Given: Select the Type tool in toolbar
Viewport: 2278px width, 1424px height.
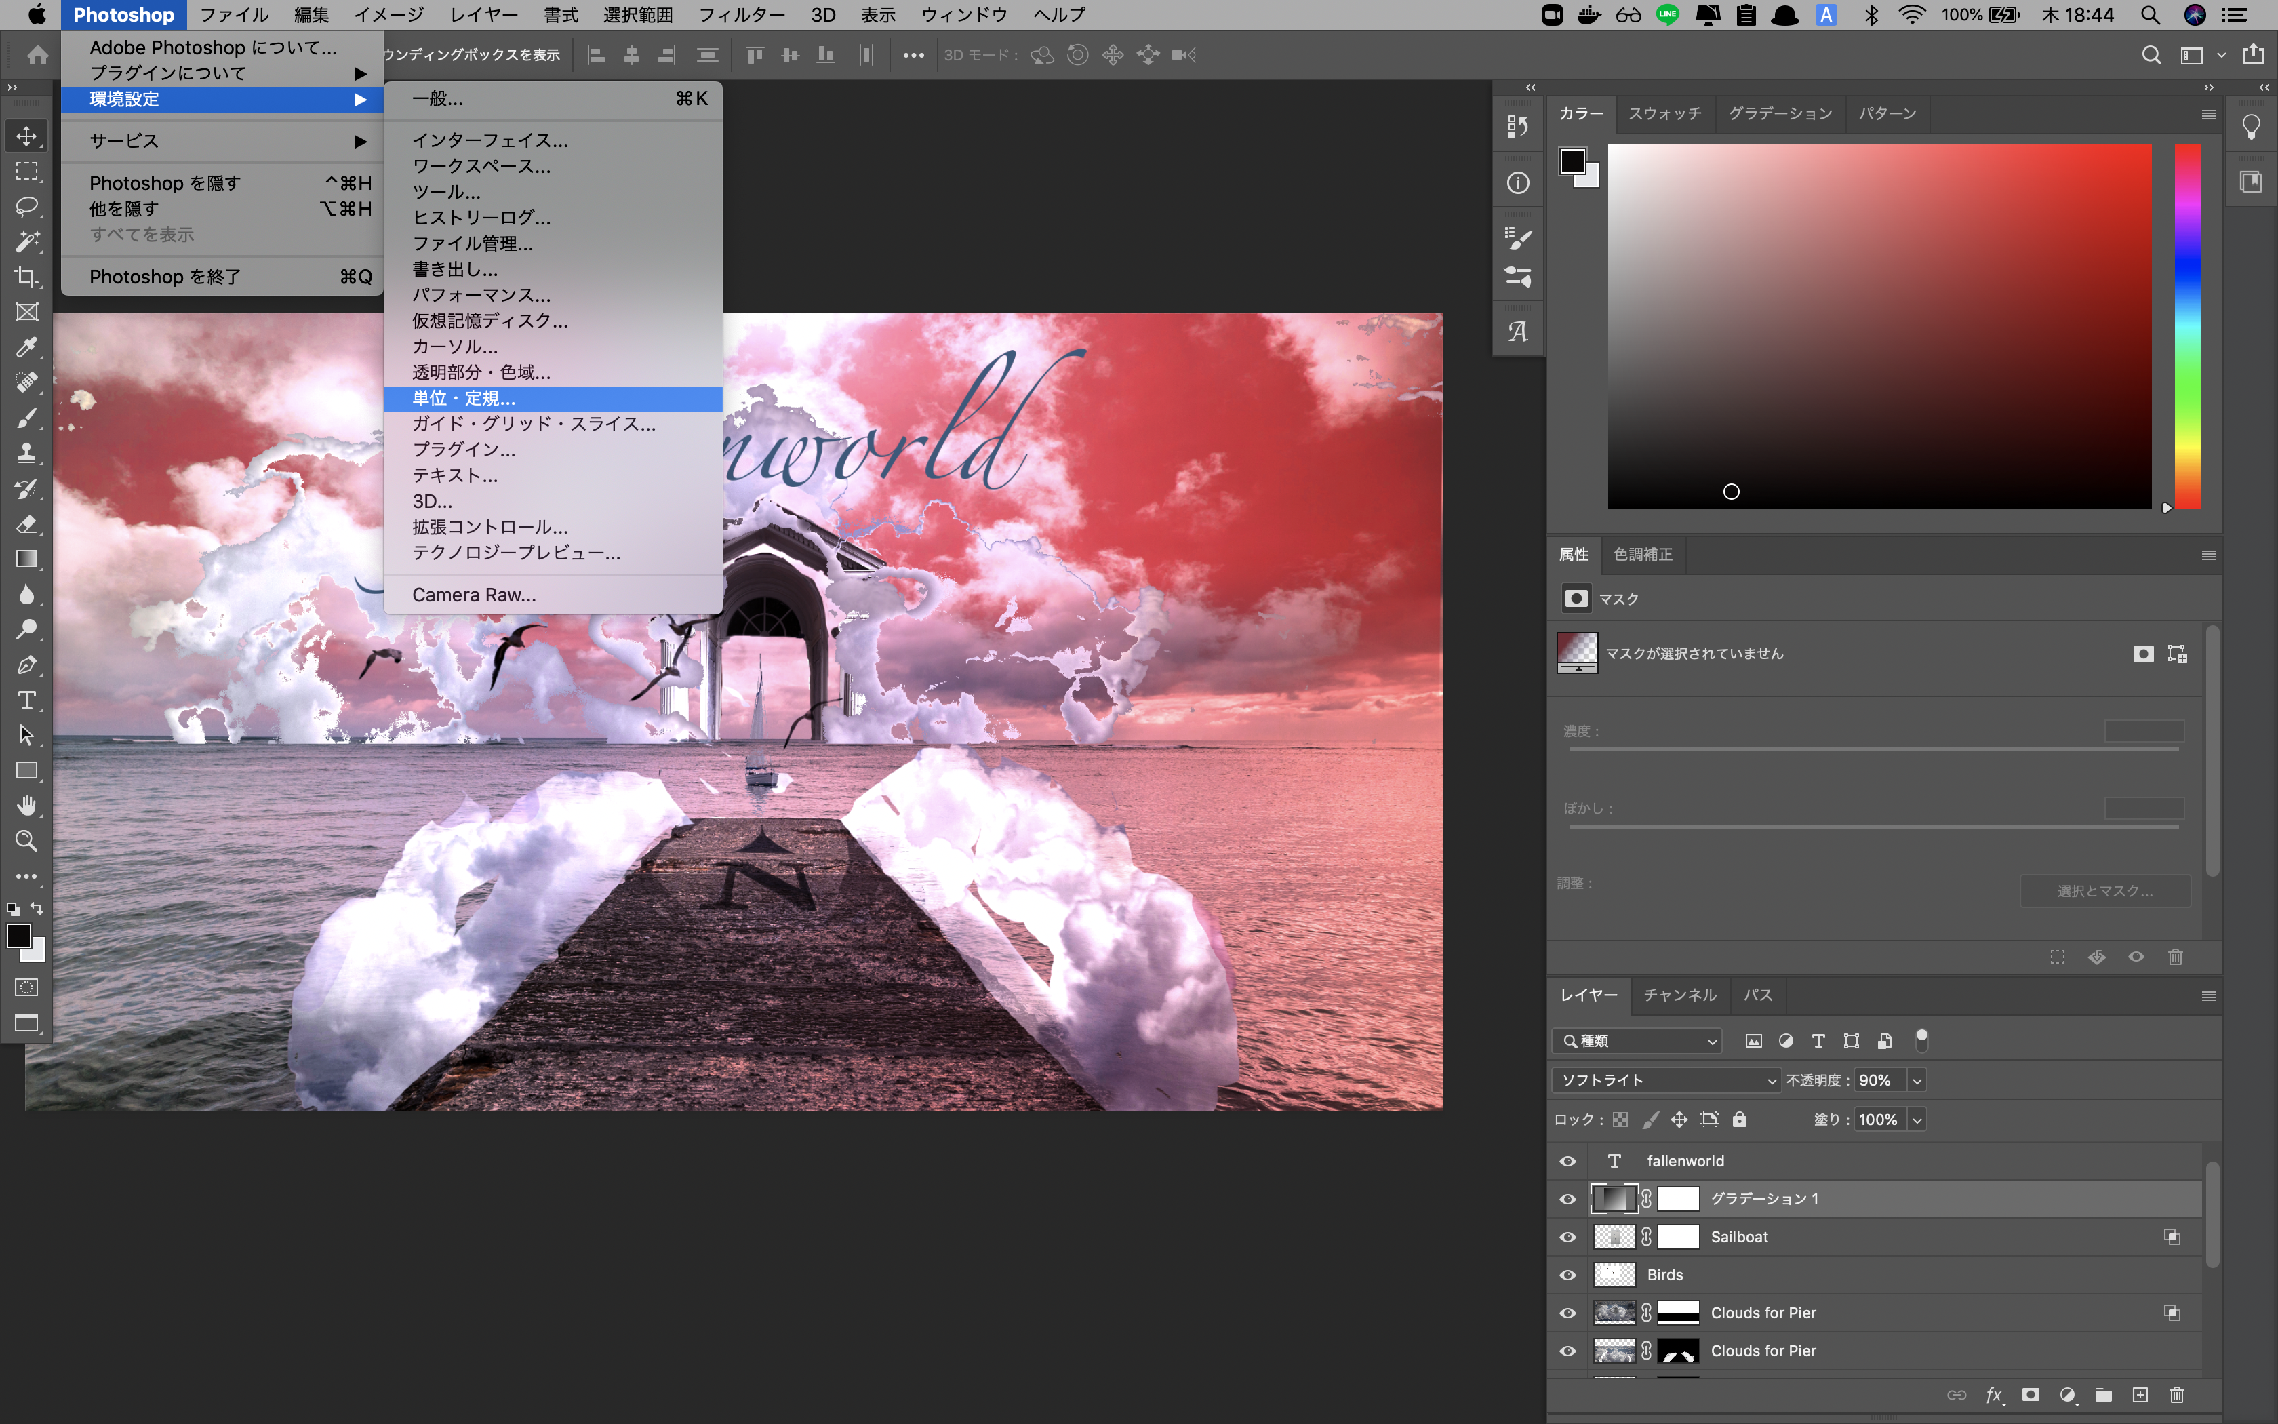Looking at the screenshot, I should tap(26, 700).
